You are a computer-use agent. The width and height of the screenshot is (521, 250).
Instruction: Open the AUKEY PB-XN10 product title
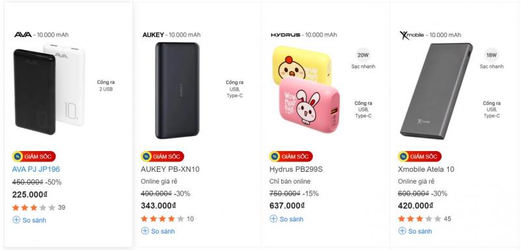pyautogui.click(x=170, y=169)
